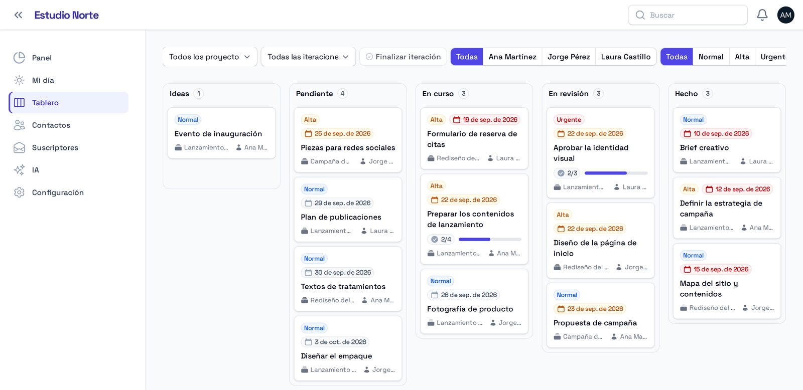This screenshot has width=803, height=390.
Task: Open the notifications bell
Action: 762,15
